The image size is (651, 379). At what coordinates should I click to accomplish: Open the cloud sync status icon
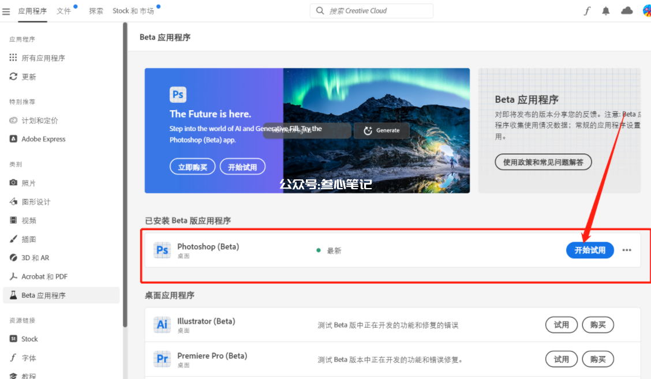(x=627, y=11)
